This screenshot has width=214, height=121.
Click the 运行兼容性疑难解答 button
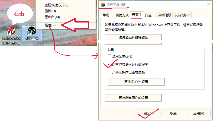pos(133,38)
